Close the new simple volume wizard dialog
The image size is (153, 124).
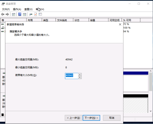point(120,25)
